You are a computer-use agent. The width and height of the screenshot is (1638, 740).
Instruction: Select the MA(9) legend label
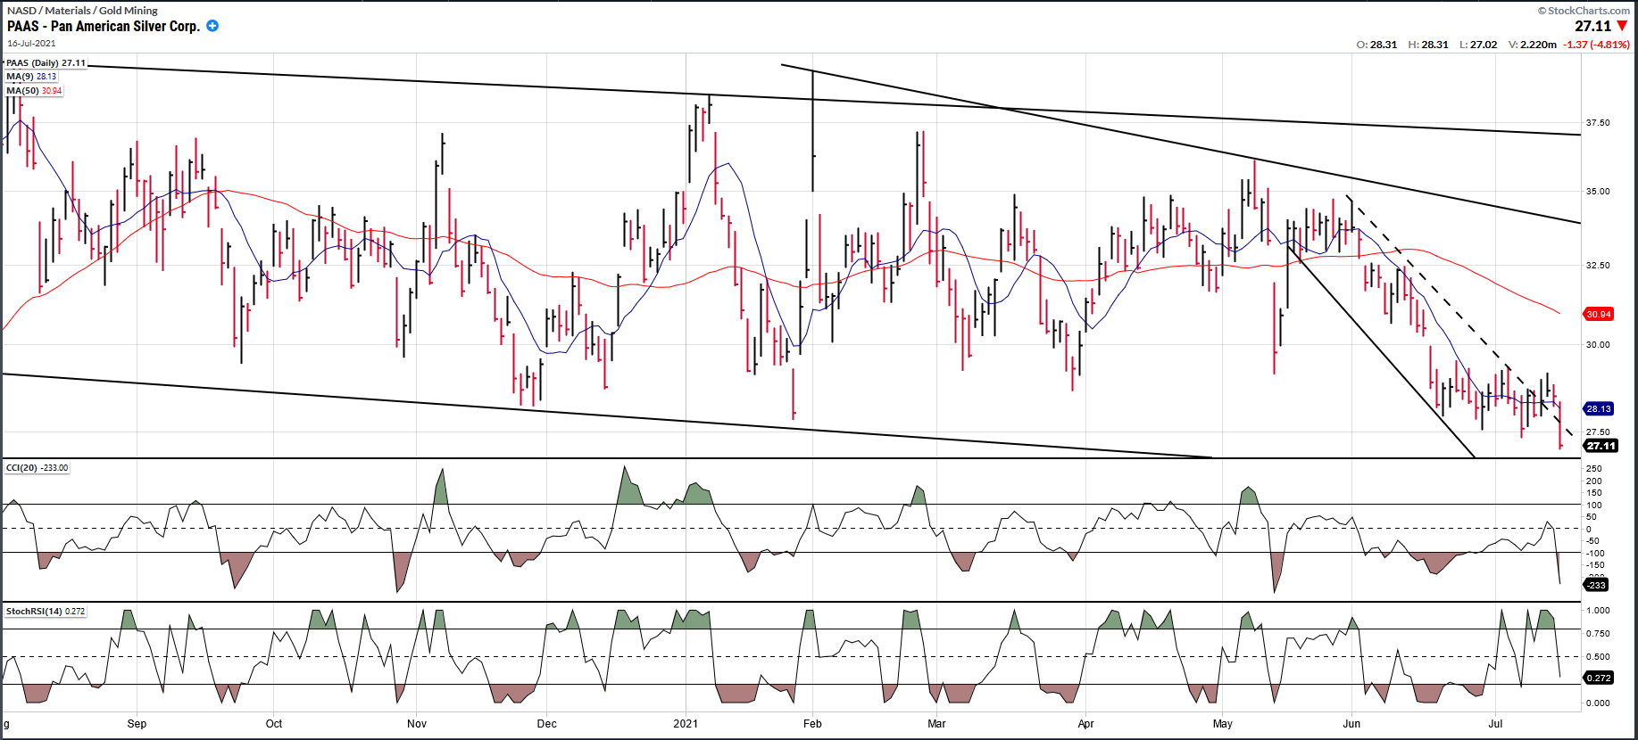pyautogui.click(x=31, y=77)
